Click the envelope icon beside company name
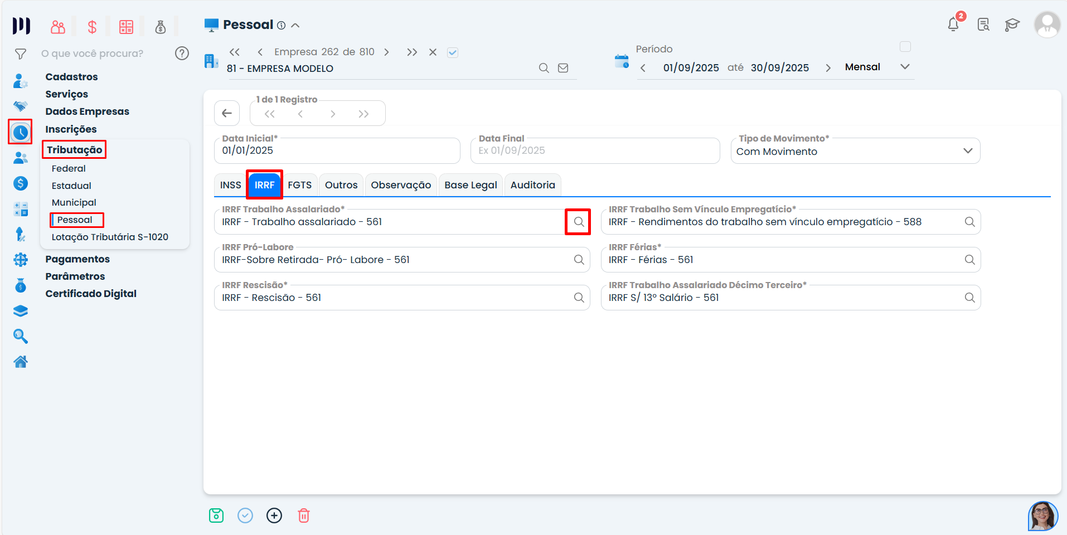 (x=563, y=68)
